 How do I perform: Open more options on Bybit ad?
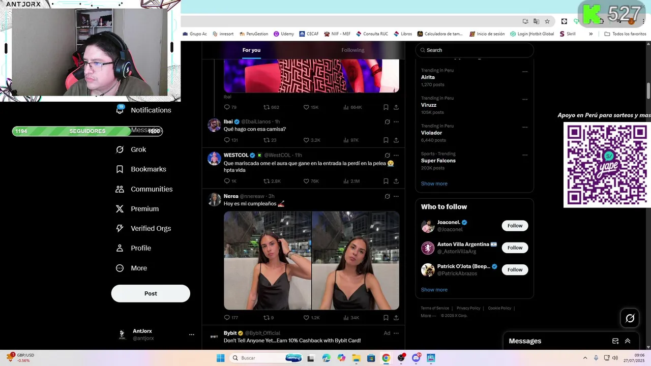tap(396, 333)
